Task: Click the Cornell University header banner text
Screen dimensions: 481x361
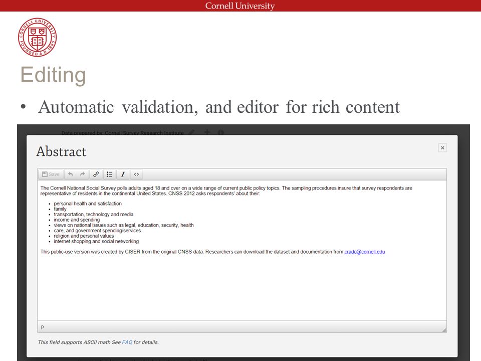Action: [x=240, y=6]
